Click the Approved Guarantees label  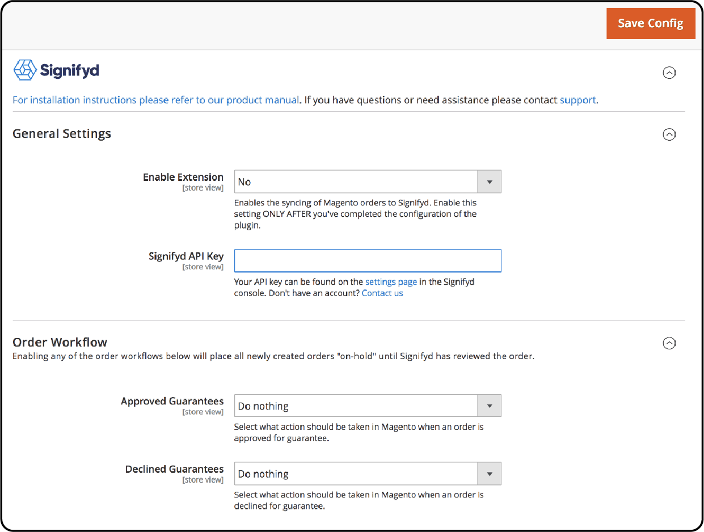tap(172, 401)
